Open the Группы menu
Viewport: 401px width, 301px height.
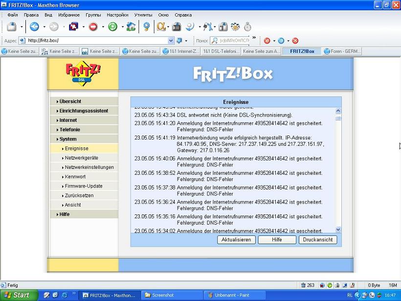coord(93,15)
